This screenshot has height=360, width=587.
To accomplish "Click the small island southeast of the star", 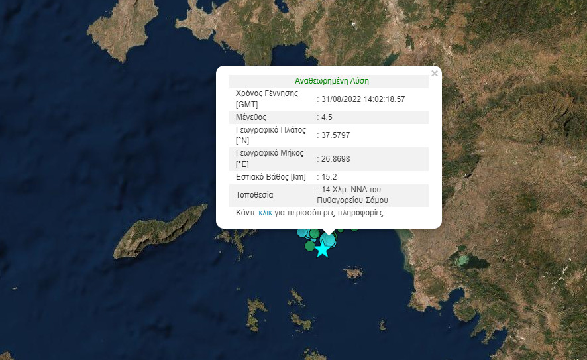I will point(352,272).
